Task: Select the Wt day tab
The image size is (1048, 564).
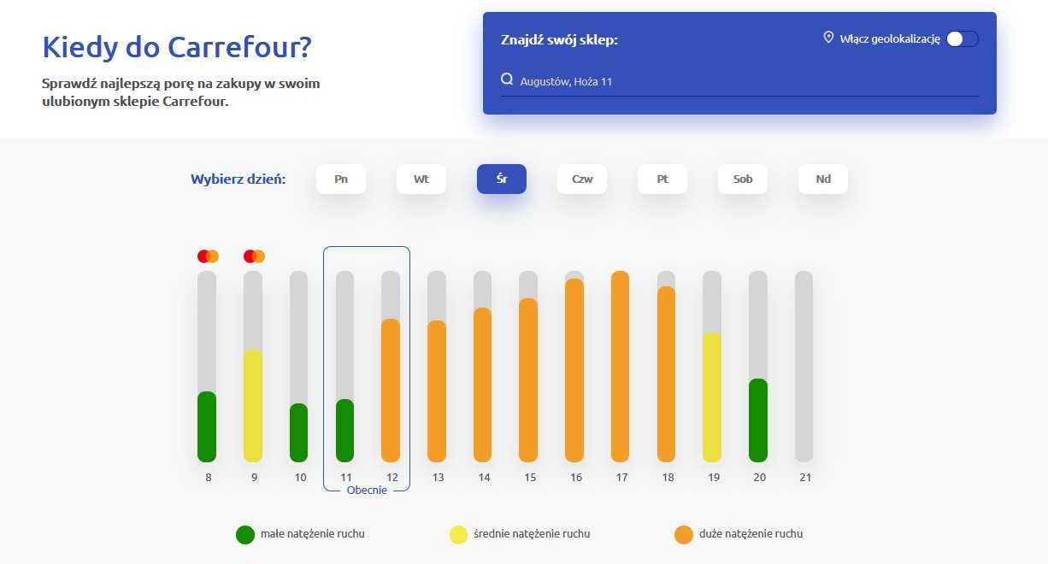Action: tap(421, 179)
